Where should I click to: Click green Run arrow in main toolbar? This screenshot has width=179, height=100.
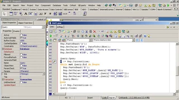[168, 5]
